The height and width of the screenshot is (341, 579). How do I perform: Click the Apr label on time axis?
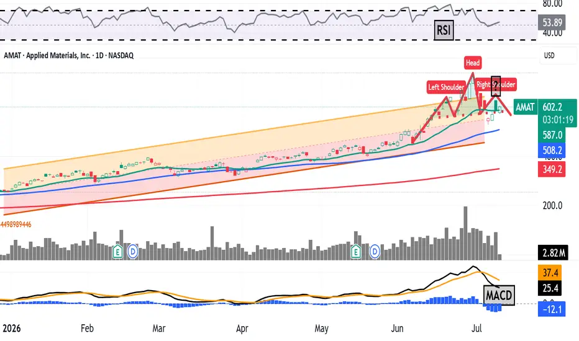pyautogui.click(x=242, y=328)
